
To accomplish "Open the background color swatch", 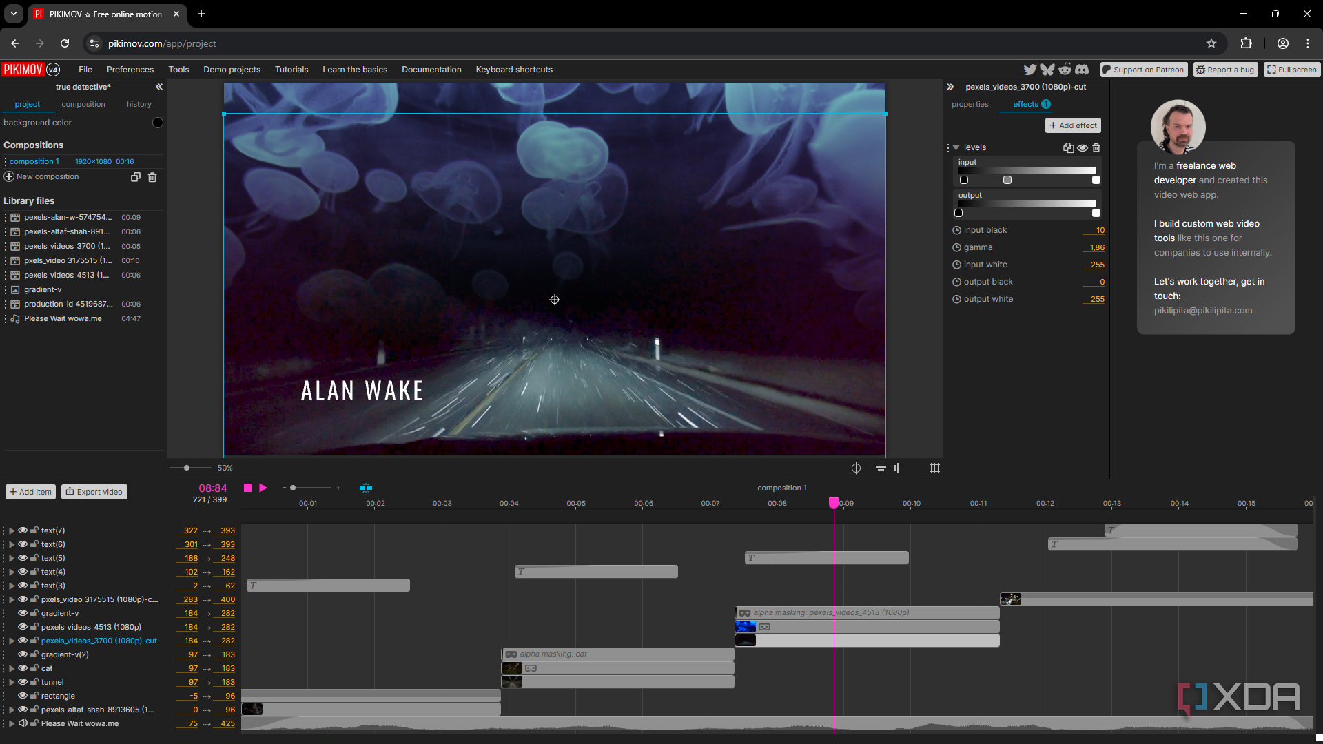I will 157,123.
